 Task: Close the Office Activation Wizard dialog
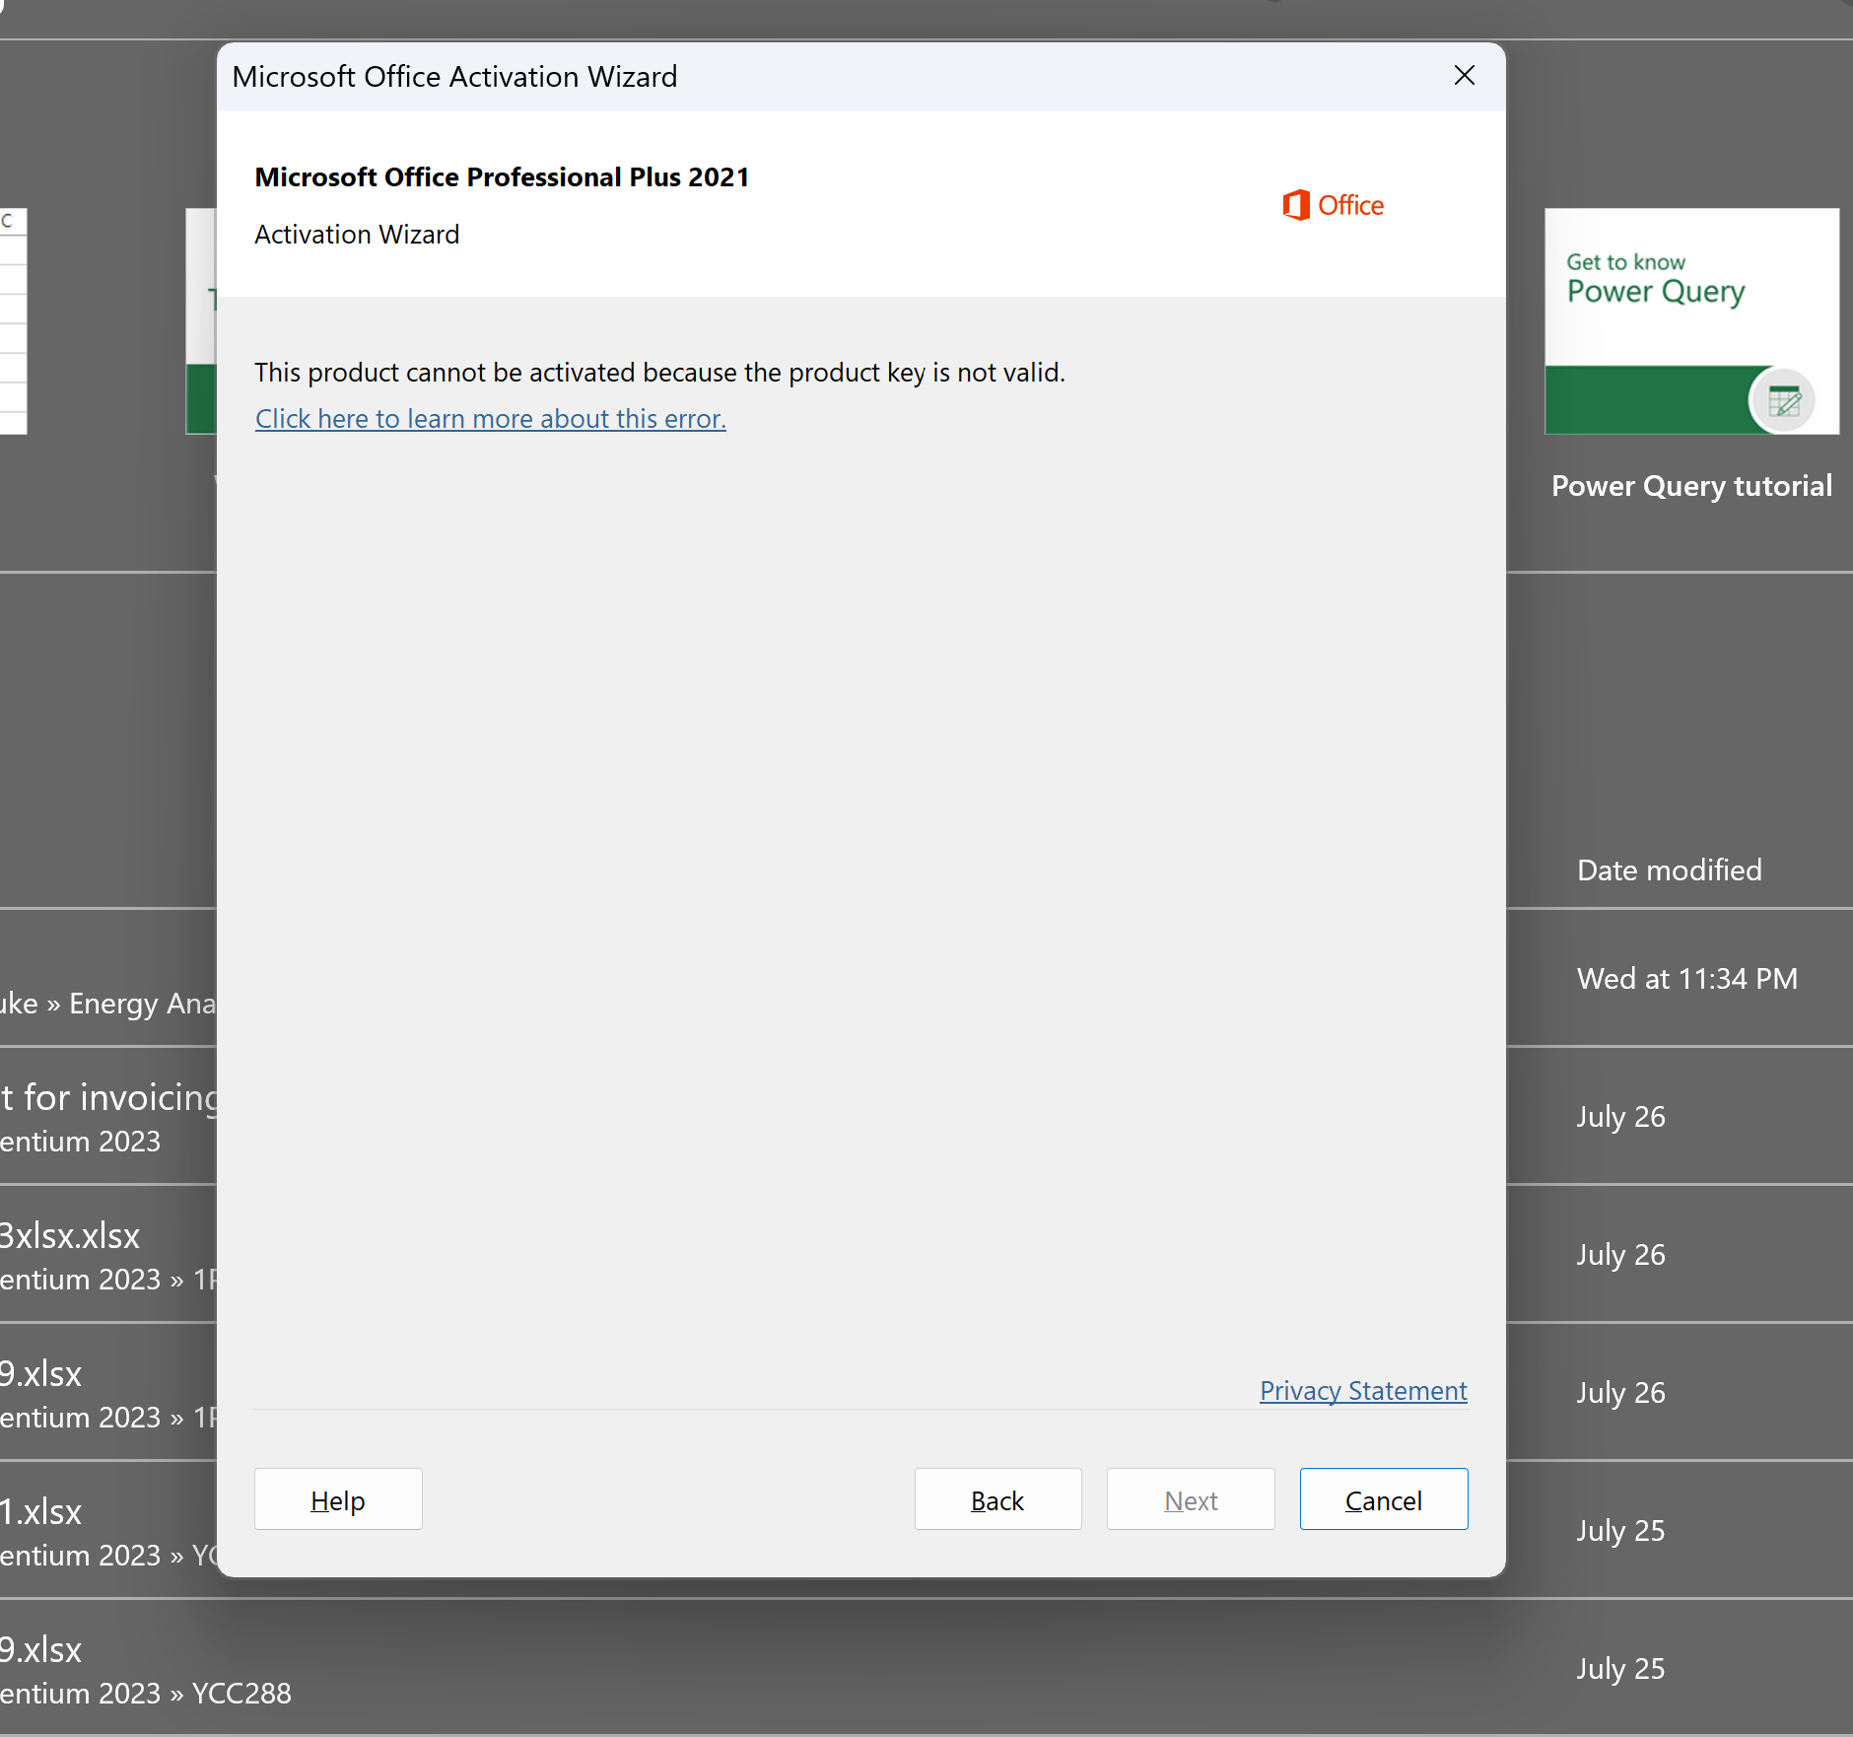[1464, 76]
